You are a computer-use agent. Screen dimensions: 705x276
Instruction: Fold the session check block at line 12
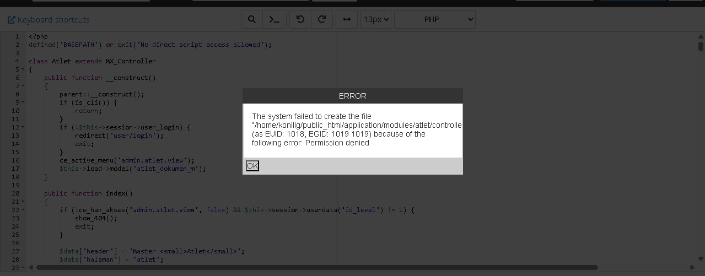pyautogui.click(x=23, y=127)
